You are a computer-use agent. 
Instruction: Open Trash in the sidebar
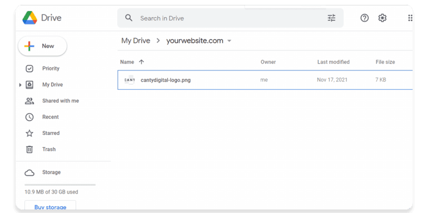pyautogui.click(x=49, y=149)
